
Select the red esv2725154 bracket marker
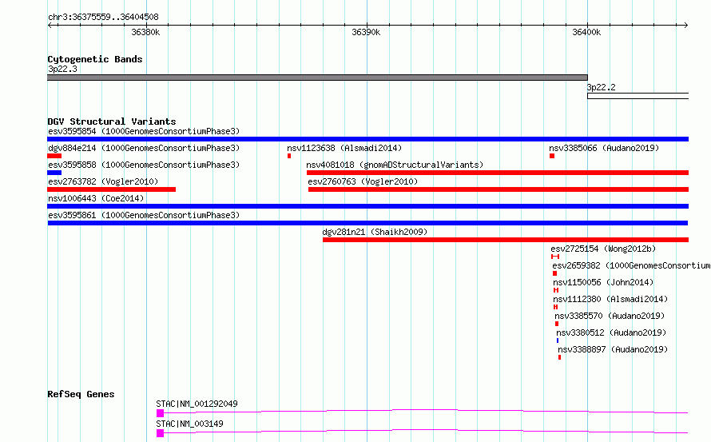[x=555, y=257]
